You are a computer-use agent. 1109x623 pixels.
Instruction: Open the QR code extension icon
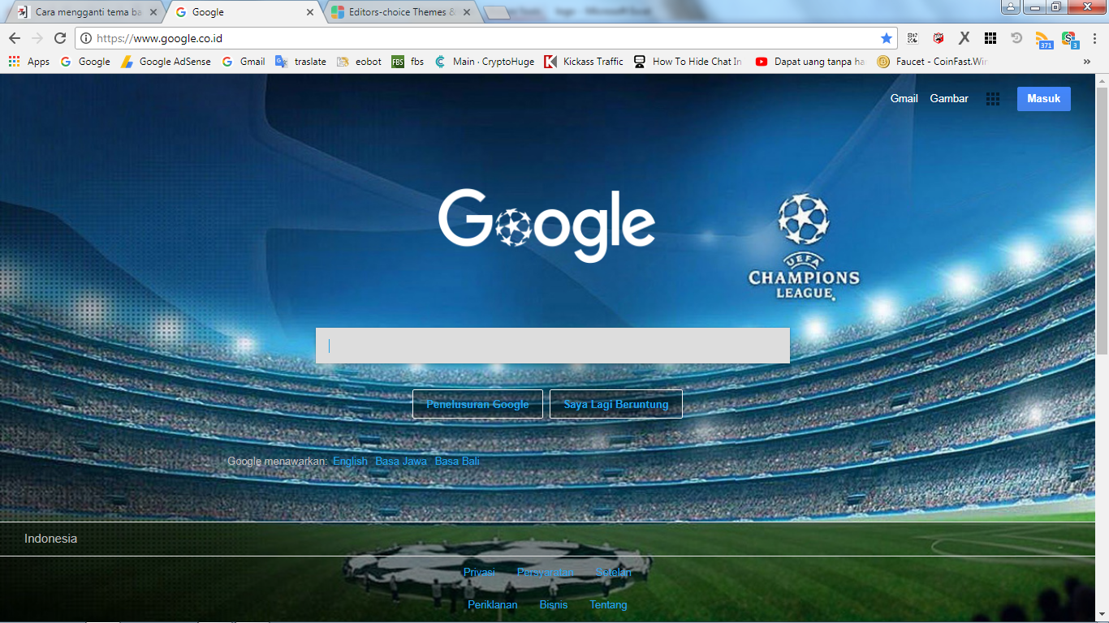(913, 38)
